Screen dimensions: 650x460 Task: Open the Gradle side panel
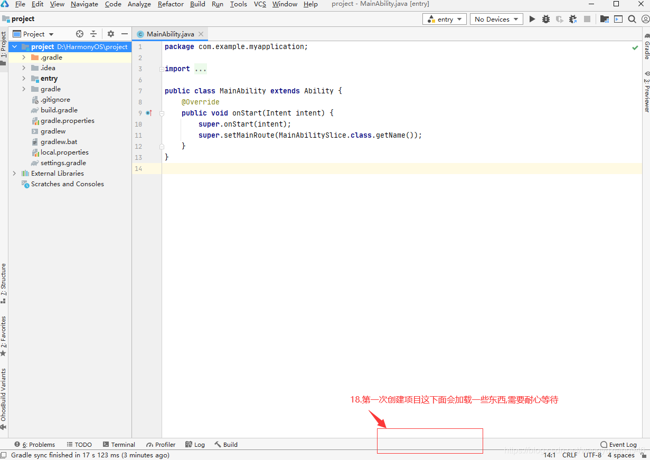point(646,45)
